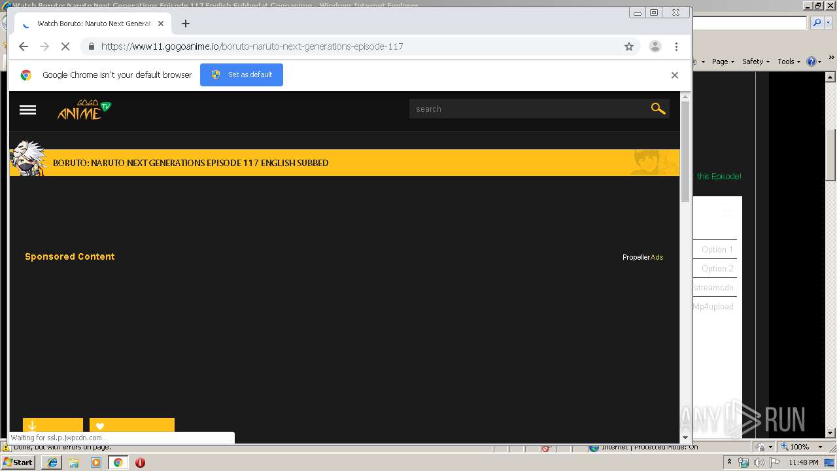Viewport: 837px width, 471px height.
Task: Open the media player taskbar icon
Action: point(96,462)
